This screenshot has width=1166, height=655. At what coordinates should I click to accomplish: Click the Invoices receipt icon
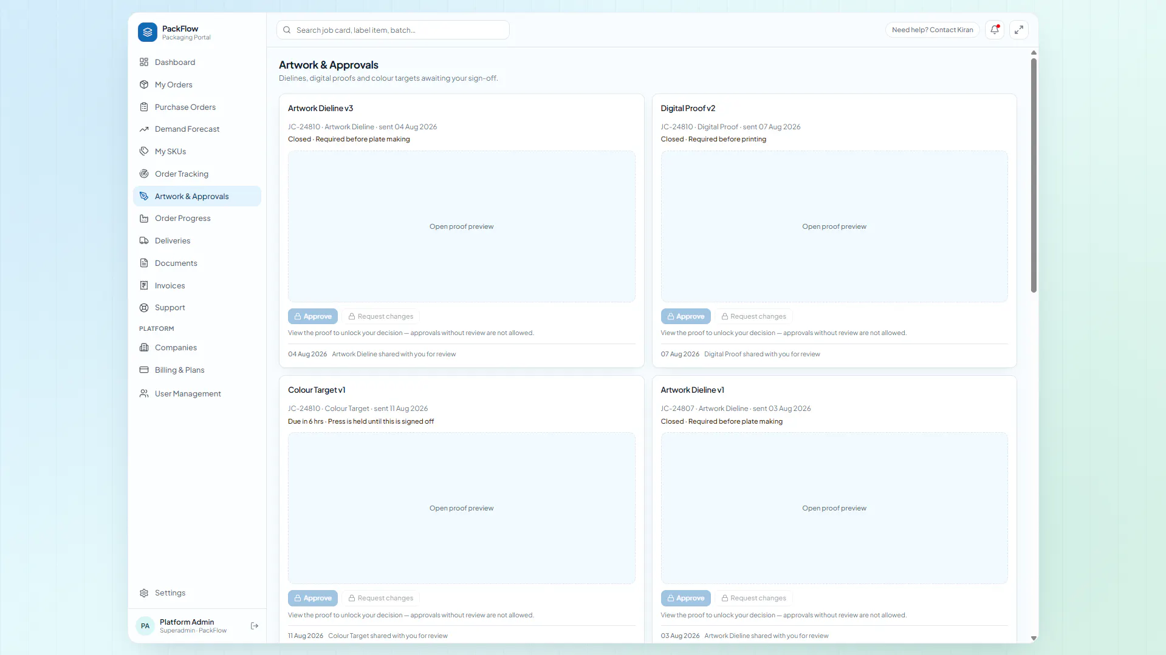144,285
